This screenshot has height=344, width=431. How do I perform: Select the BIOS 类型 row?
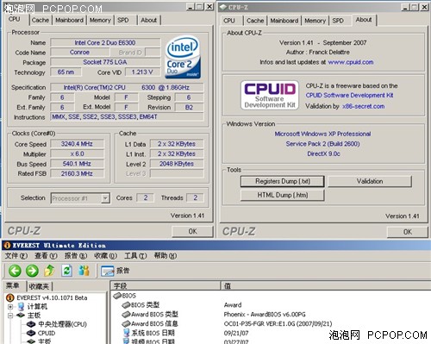(x=141, y=305)
